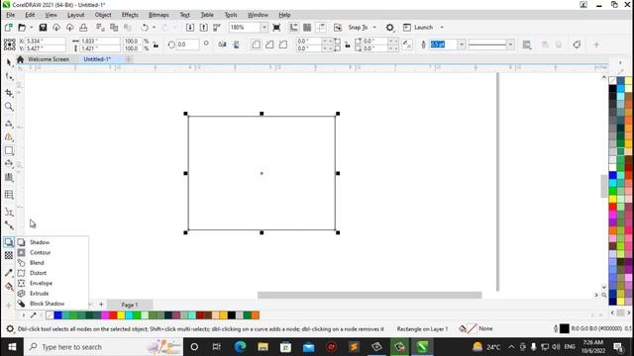Switch to the Untitled-1 document tab

97,59
